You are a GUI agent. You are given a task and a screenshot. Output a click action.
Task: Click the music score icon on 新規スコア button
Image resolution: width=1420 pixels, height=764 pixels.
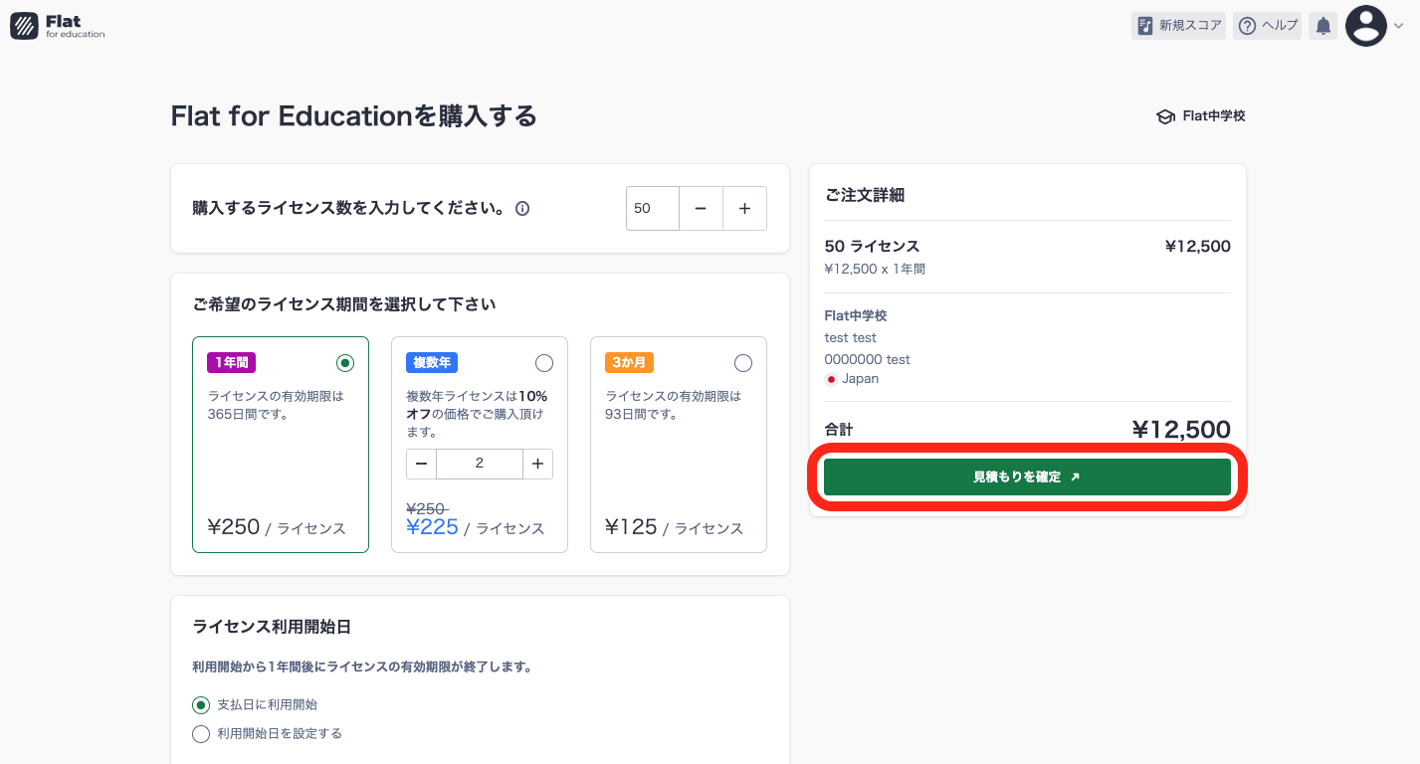(1143, 25)
